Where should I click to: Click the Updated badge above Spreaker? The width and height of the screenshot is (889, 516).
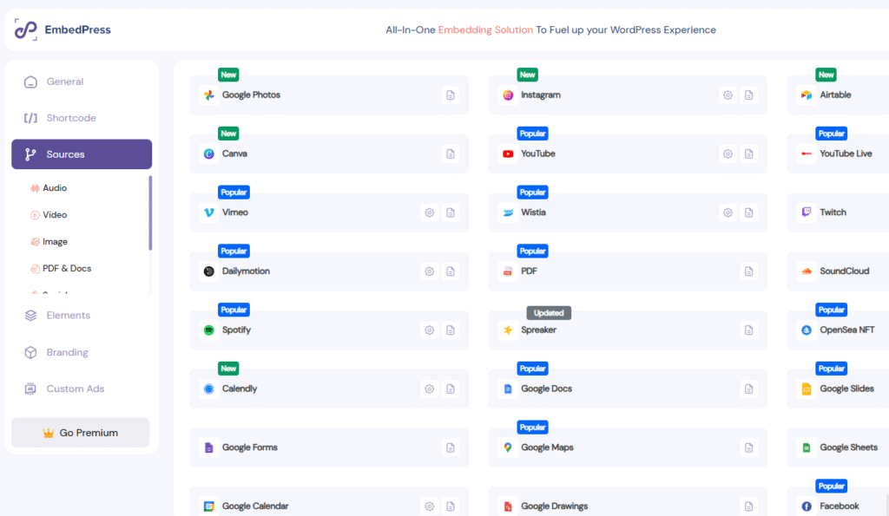pos(549,313)
